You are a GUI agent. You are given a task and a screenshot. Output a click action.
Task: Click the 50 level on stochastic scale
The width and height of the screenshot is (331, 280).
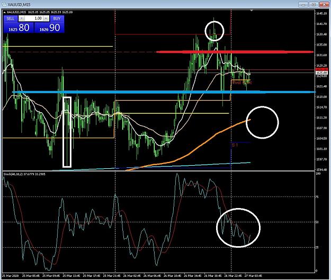coord(317,222)
